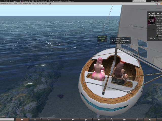Click the Aceptar button in group notice
Image resolution: width=162 pixels, height=121 pixels.
click(152, 39)
